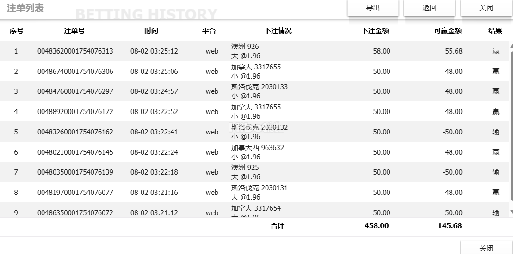Click the 可赢金额 column header

tap(448, 31)
